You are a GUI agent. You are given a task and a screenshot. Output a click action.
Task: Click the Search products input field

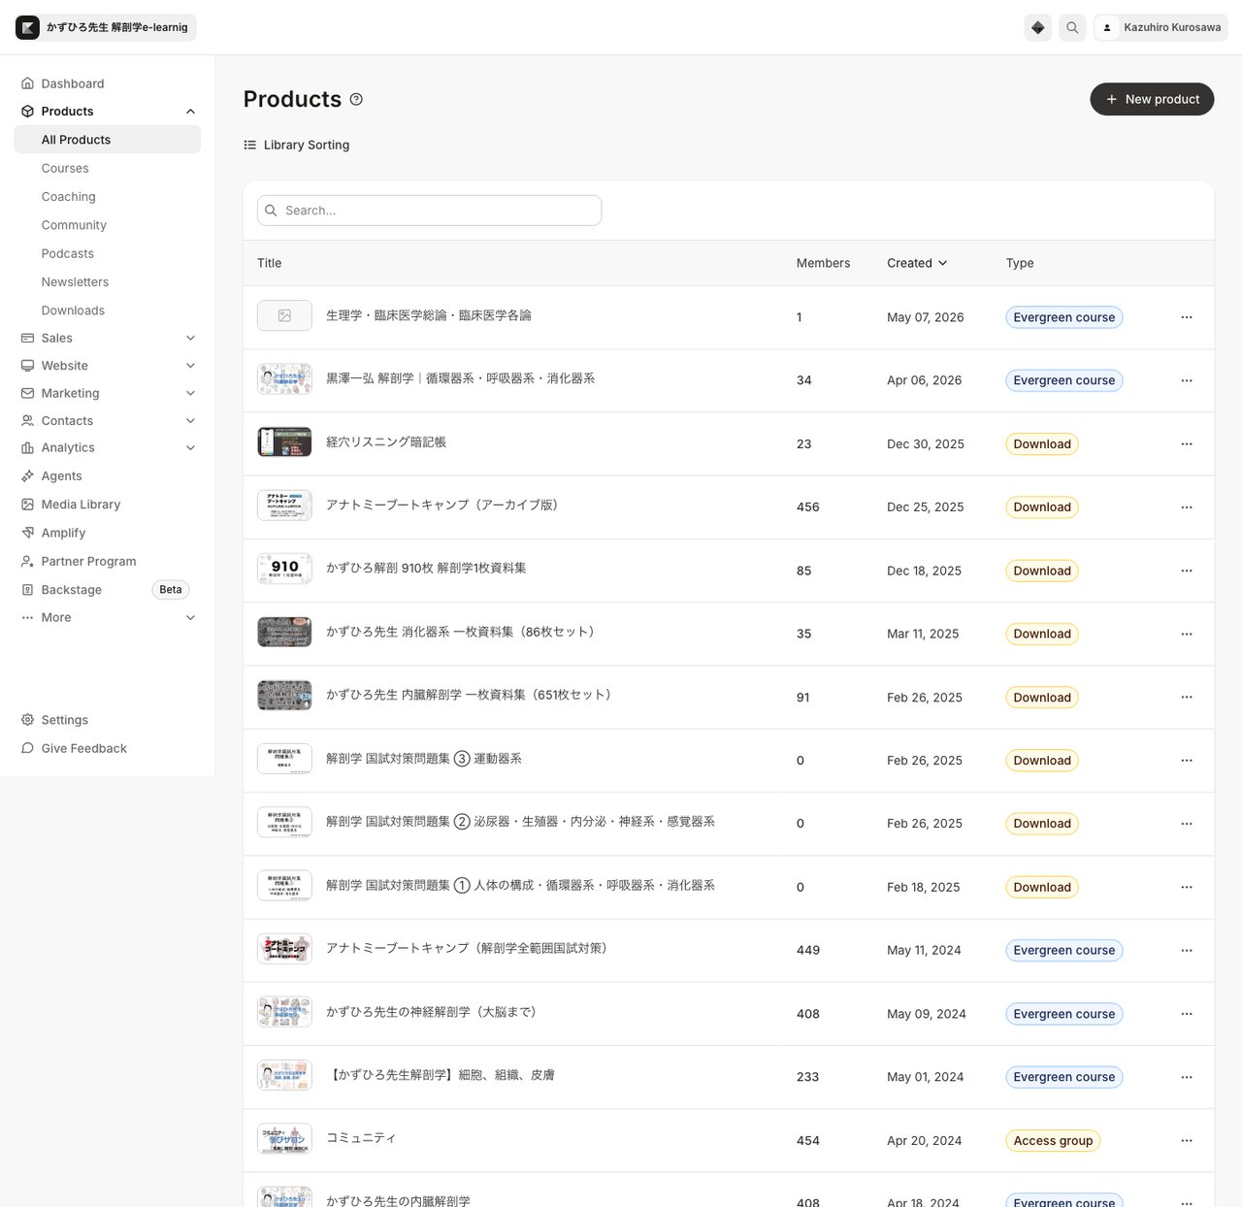point(429,211)
